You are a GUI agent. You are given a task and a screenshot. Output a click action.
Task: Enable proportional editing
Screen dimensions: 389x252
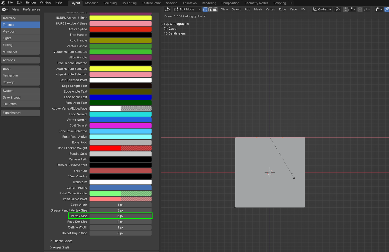(x=360, y=9)
